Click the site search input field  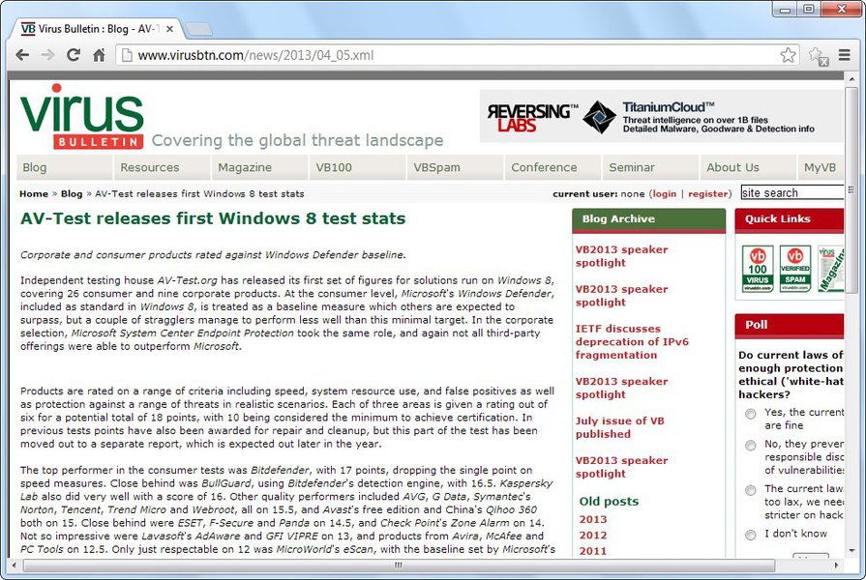tap(791, 193)
